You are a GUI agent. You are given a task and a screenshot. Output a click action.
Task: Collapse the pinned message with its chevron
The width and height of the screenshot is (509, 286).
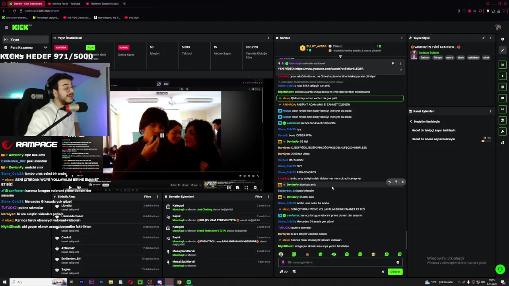400,70
